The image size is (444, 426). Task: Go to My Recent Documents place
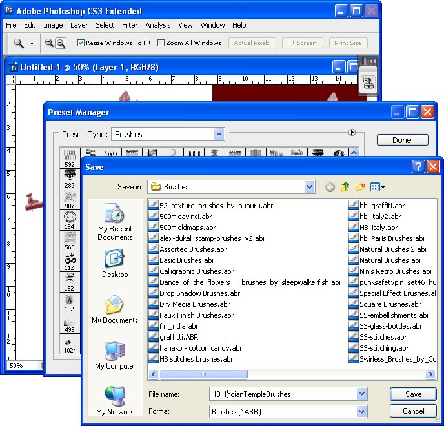point(115,222)
